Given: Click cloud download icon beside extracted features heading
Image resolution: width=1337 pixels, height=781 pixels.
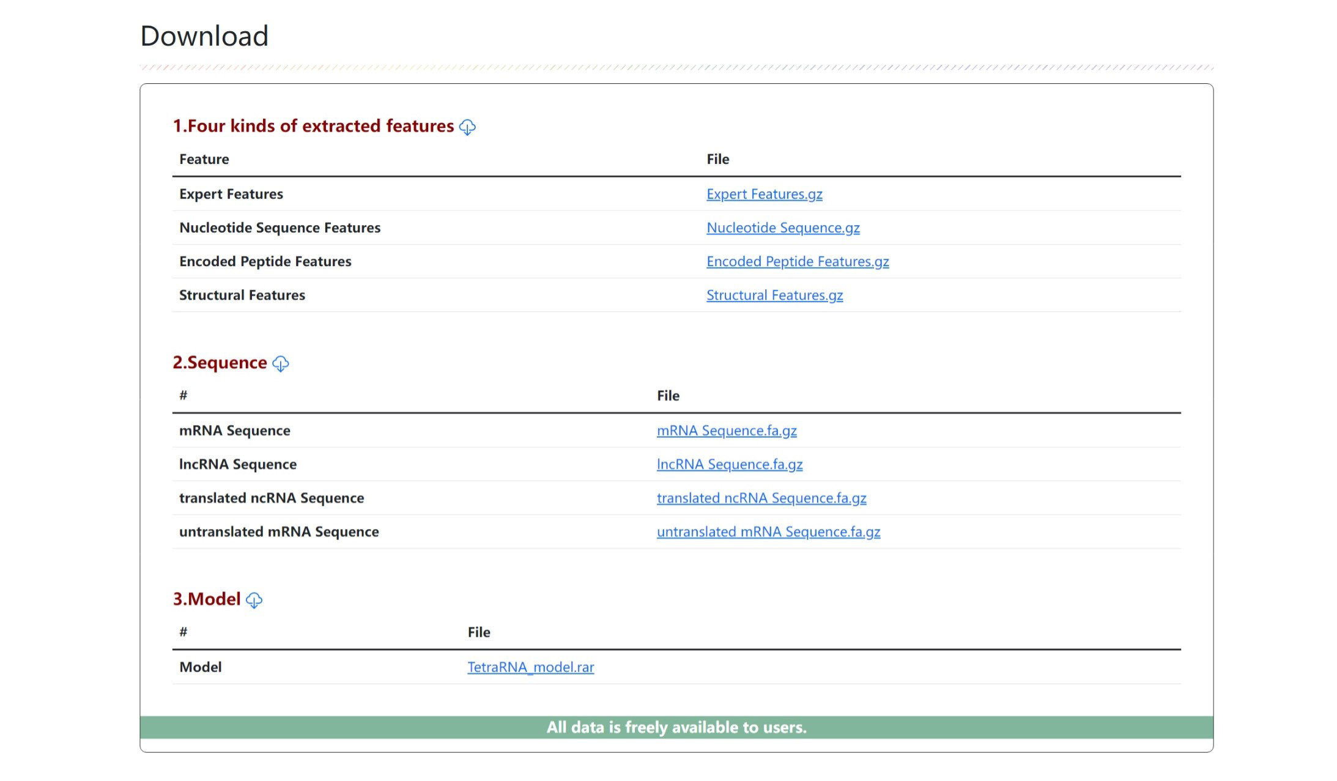Looking at the screenshot, I should (x=467, y=127).
